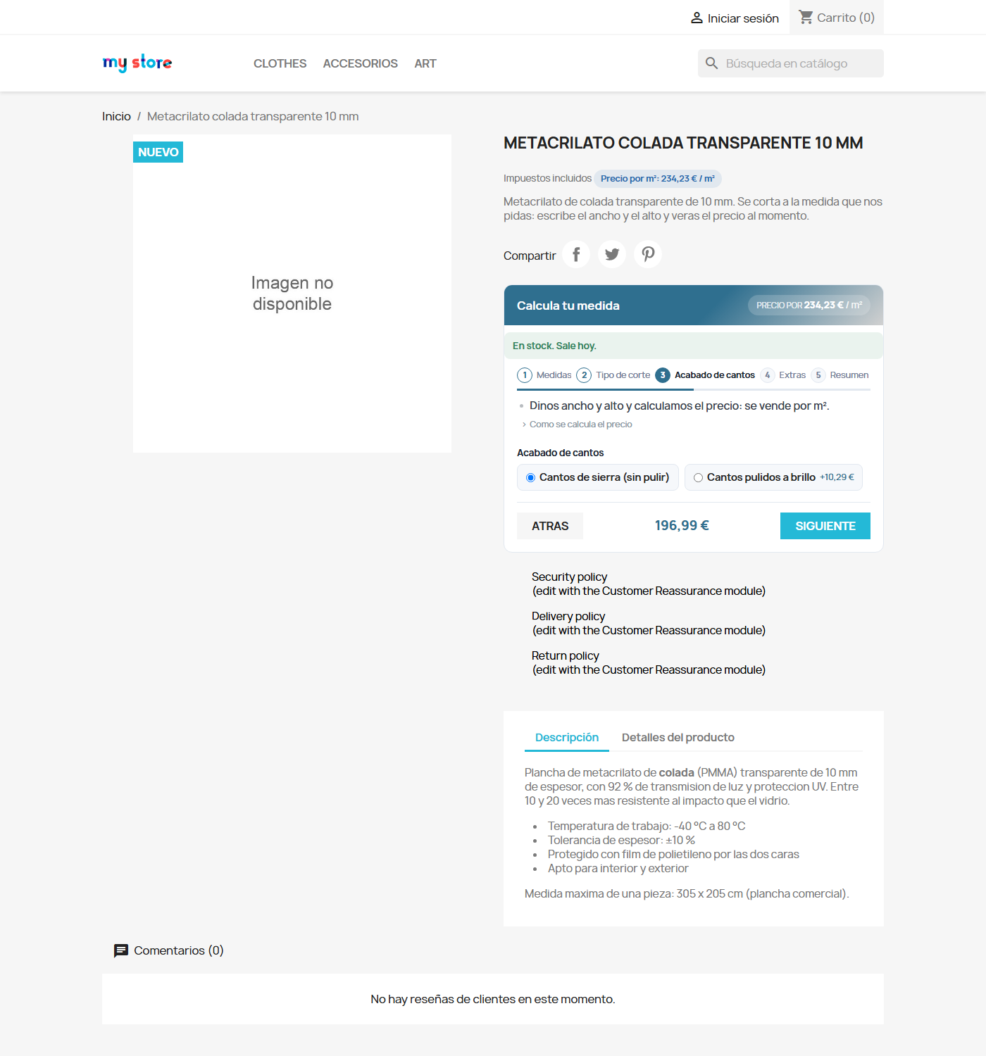Image resolution: width=986 pixels, height=1056 pixels.
Task: Share the product on Twitter
Action: point(612,254)
